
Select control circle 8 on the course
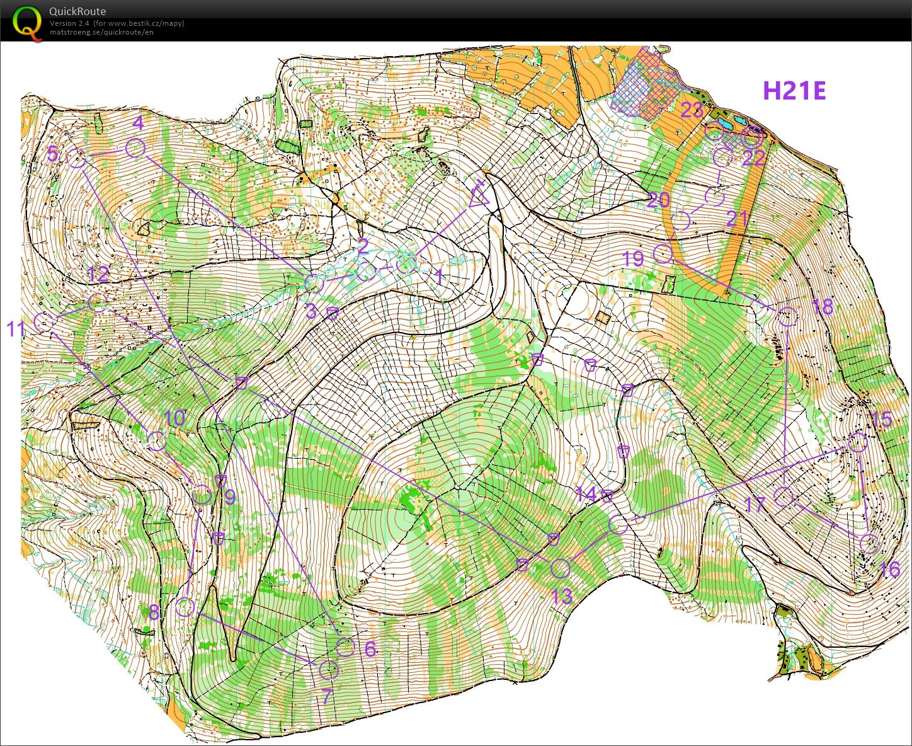tap(185, 607)
